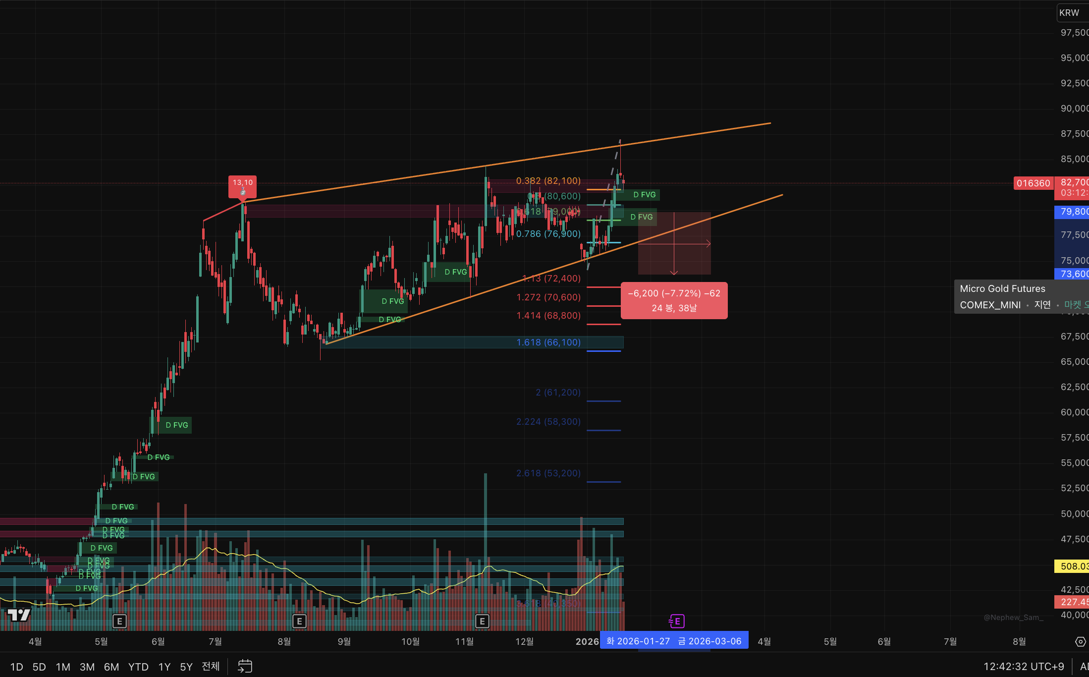This screenshot has height=677, width=1089.
Task: Show all data with 전체 button
Action: tap(211, 667)
